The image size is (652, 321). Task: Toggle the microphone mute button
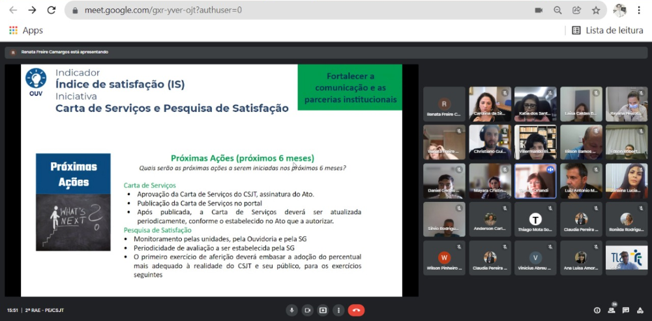coord(291,310)
